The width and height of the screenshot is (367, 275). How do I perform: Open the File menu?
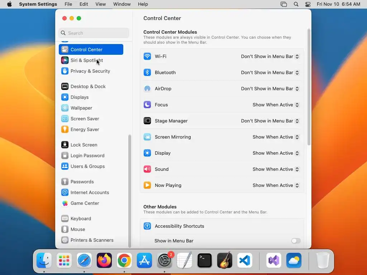68,4
